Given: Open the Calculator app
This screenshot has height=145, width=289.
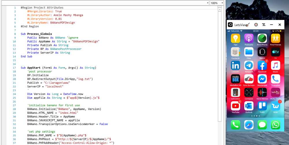Looking at the screenshot, I should (x=235, y=92).
